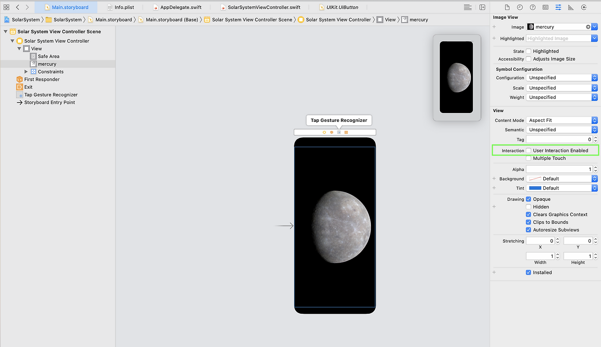601x347 pixels.
Task: Increment the Alpha stepper
Action: click(595, 168)
